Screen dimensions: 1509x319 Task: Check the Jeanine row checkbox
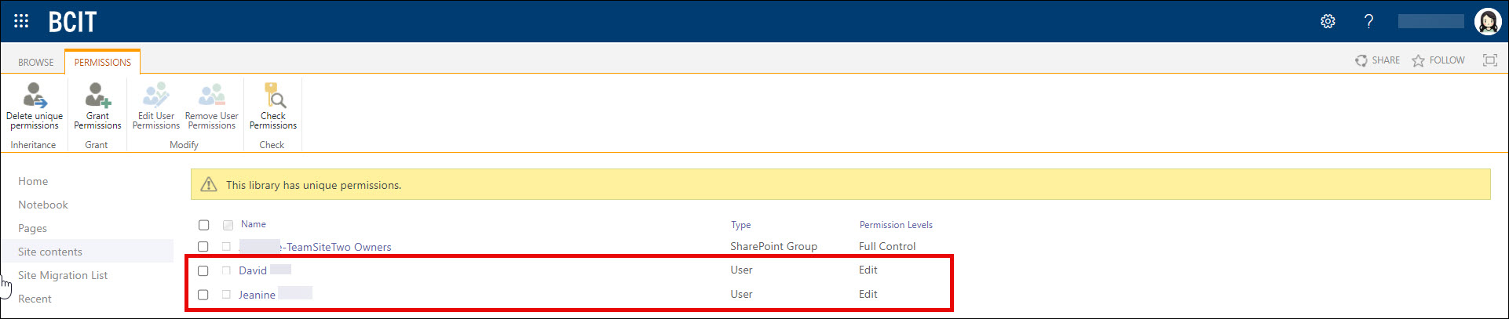(x=203, y=295)
